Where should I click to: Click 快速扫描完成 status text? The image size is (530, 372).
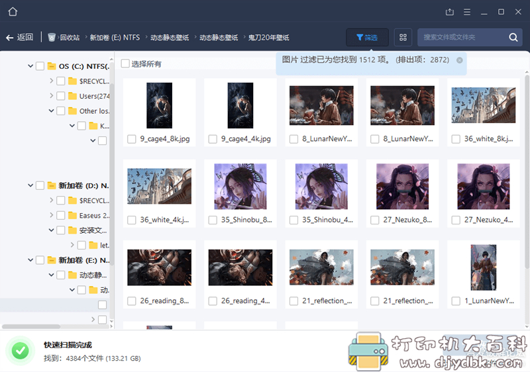[68, 345]
